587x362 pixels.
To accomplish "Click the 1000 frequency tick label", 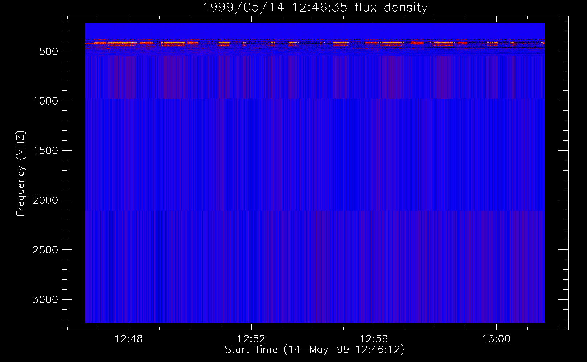I will coord(45,101).
